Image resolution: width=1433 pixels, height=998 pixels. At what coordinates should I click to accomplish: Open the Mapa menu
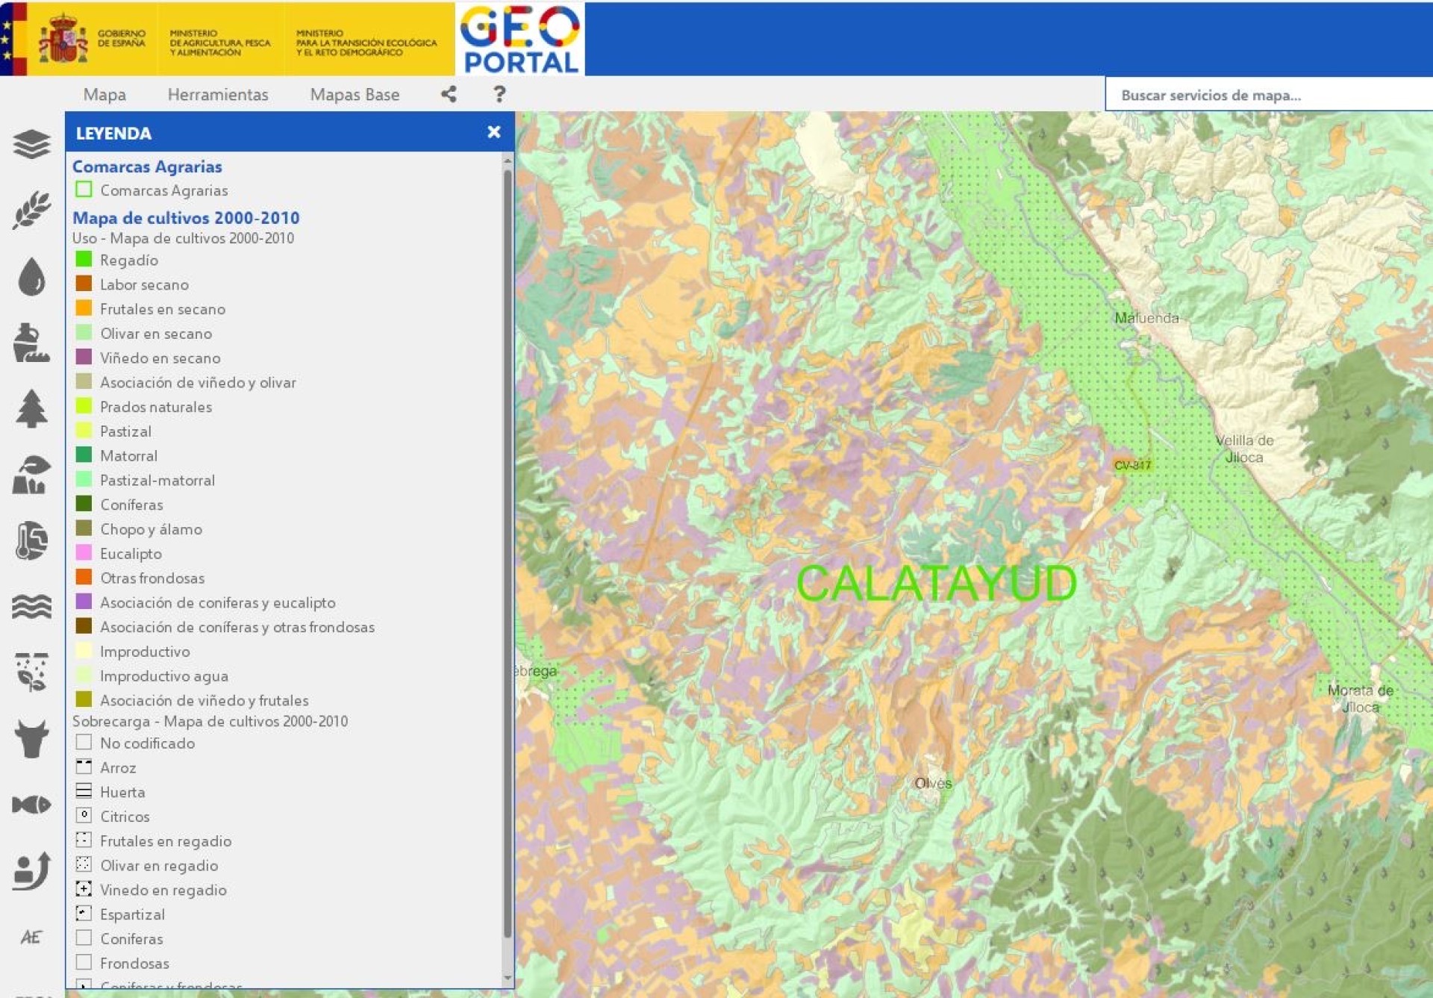(104, 95)
